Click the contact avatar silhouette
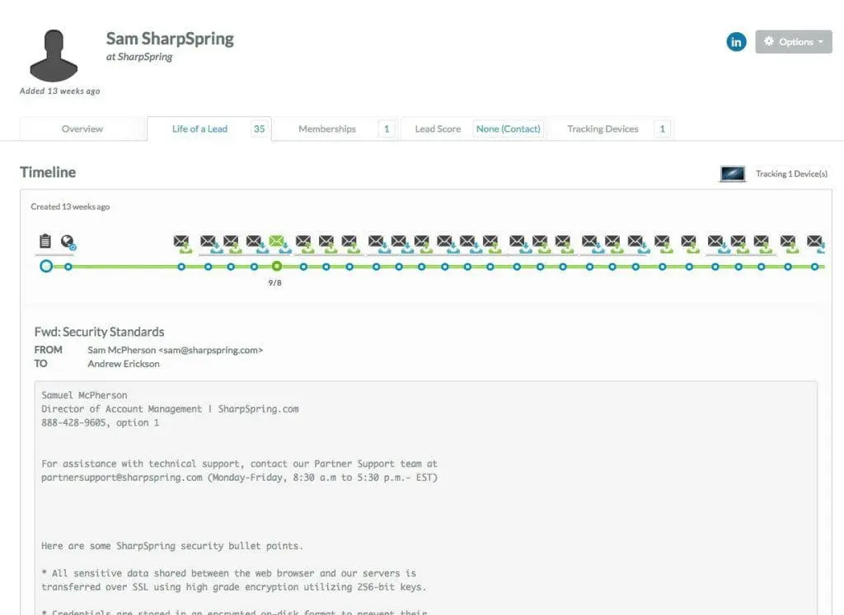 pos(54,55)
